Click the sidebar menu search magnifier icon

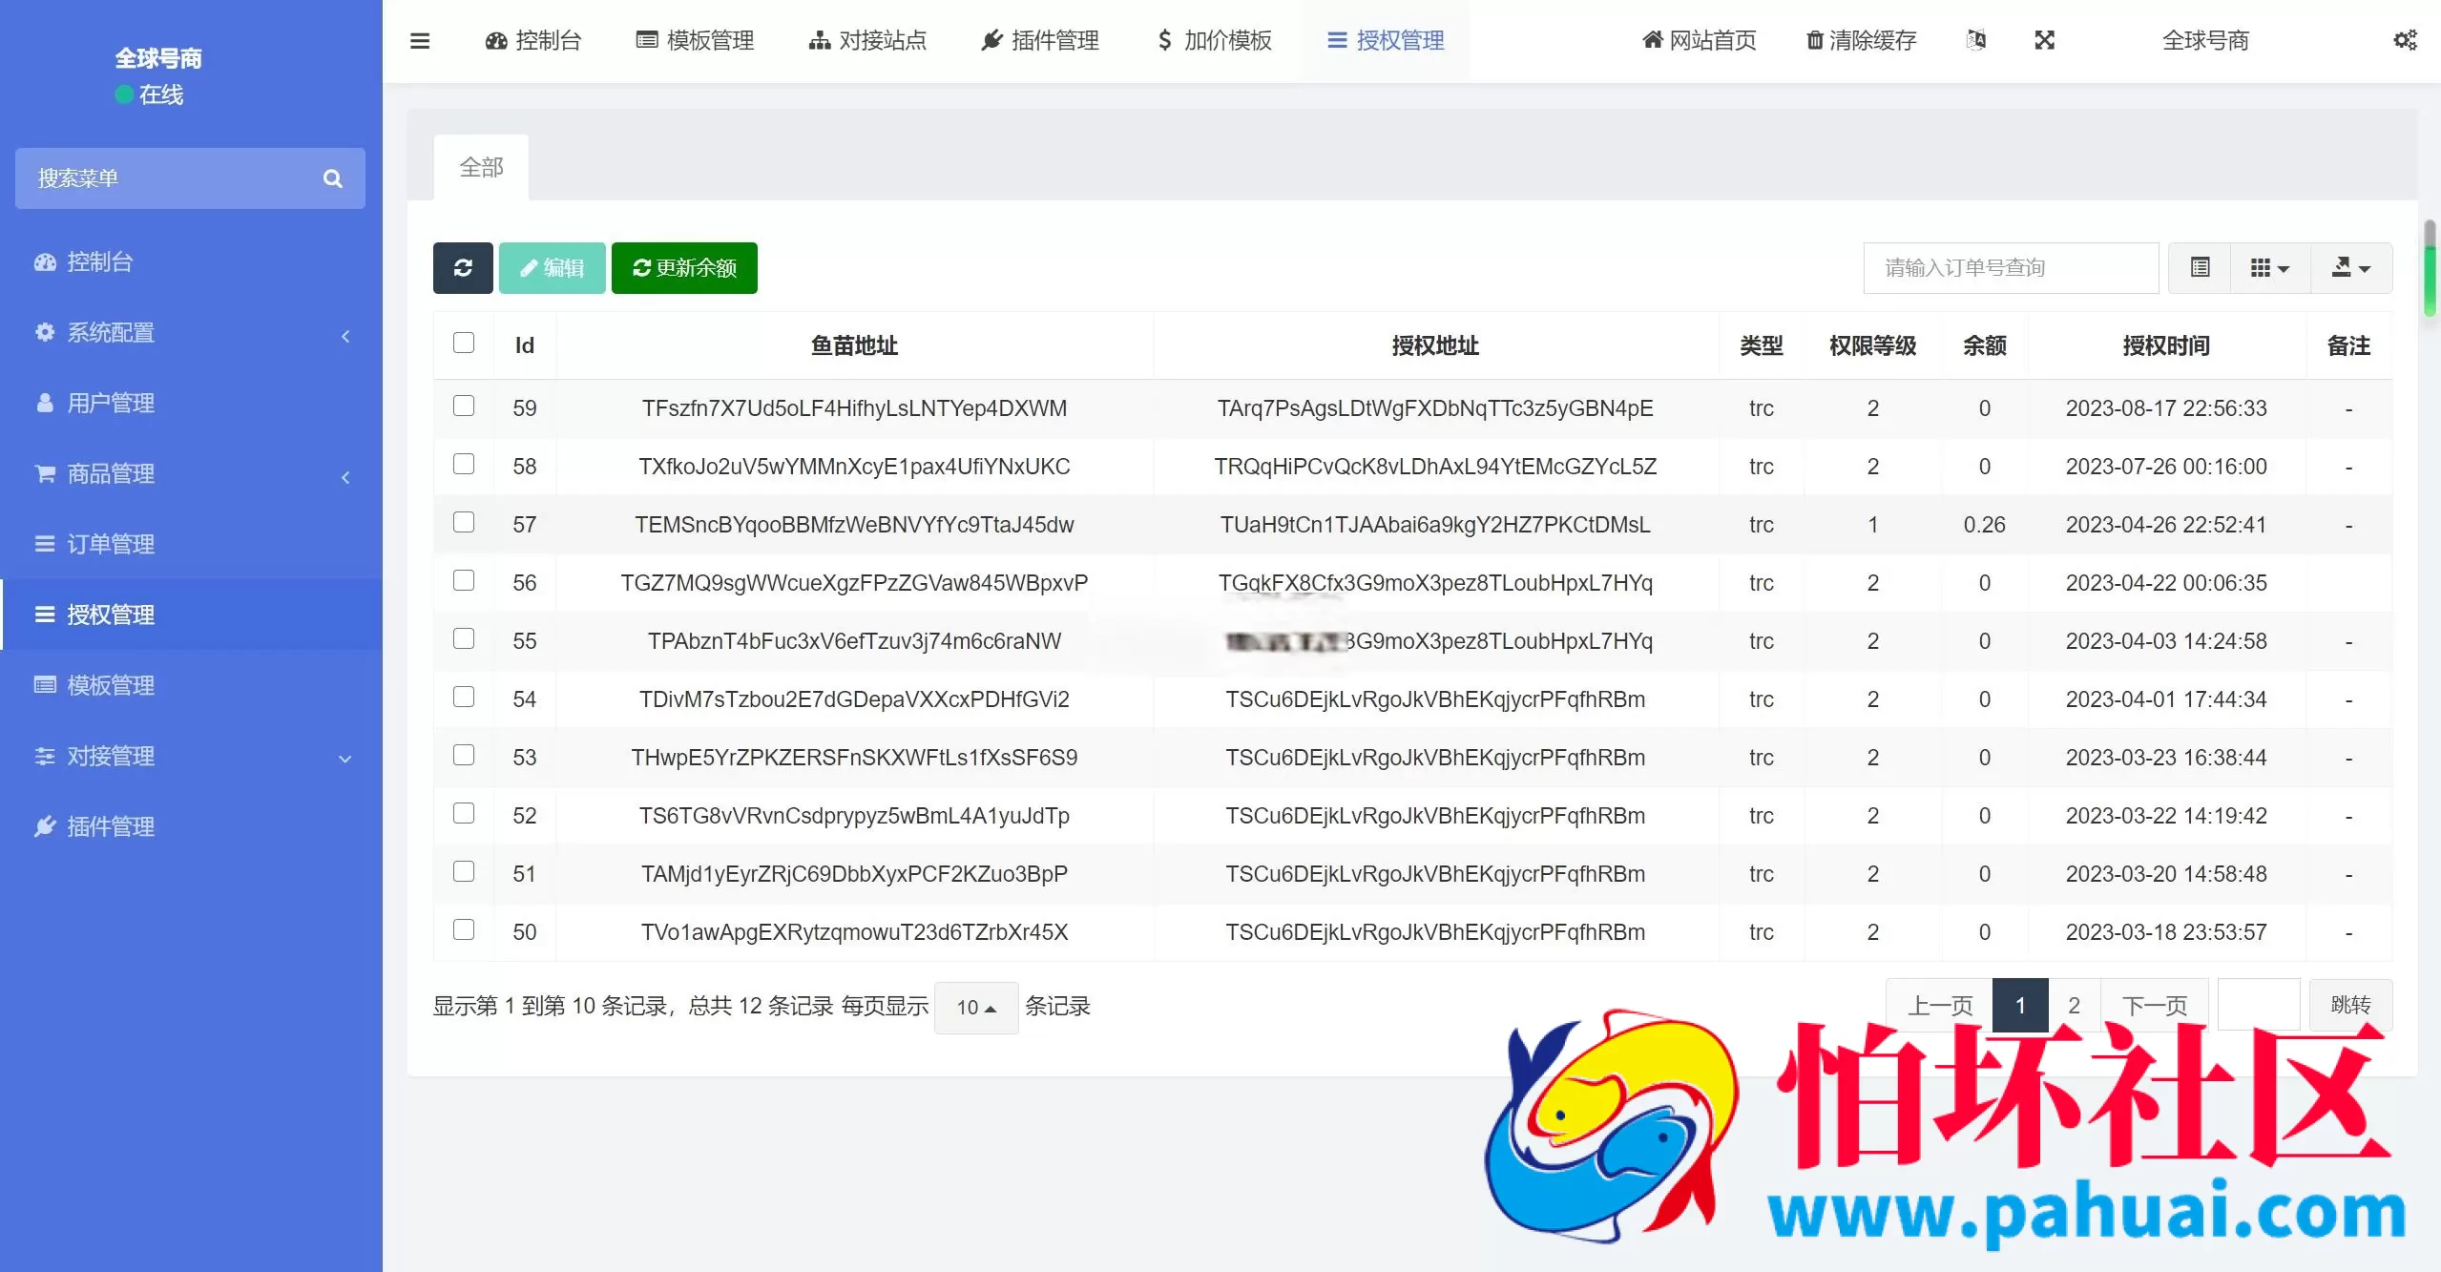coord(332,178)
